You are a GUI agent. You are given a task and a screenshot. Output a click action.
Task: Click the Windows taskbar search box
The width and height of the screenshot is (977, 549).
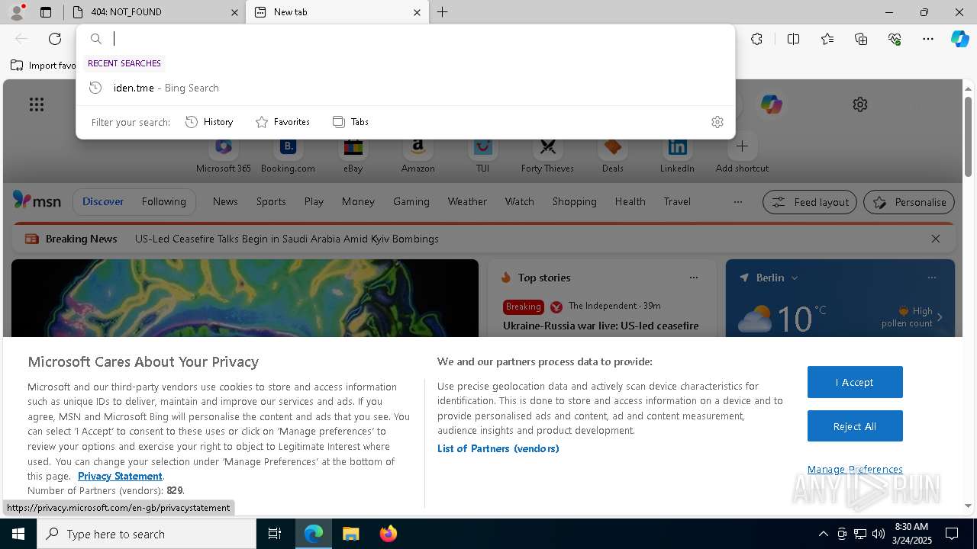coord(147,534)
